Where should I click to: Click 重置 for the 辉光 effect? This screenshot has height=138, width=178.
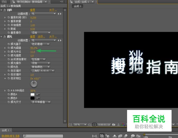tap(33, 37)
